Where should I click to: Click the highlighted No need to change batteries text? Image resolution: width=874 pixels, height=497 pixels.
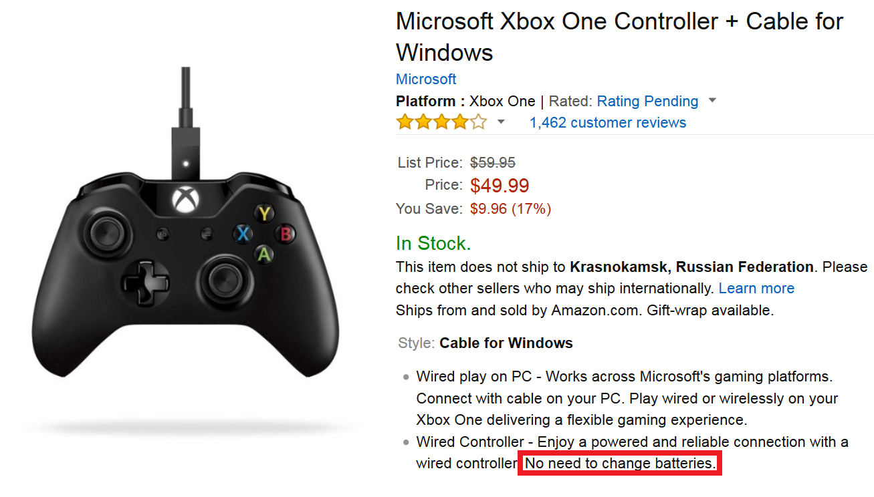click(620, 463)
